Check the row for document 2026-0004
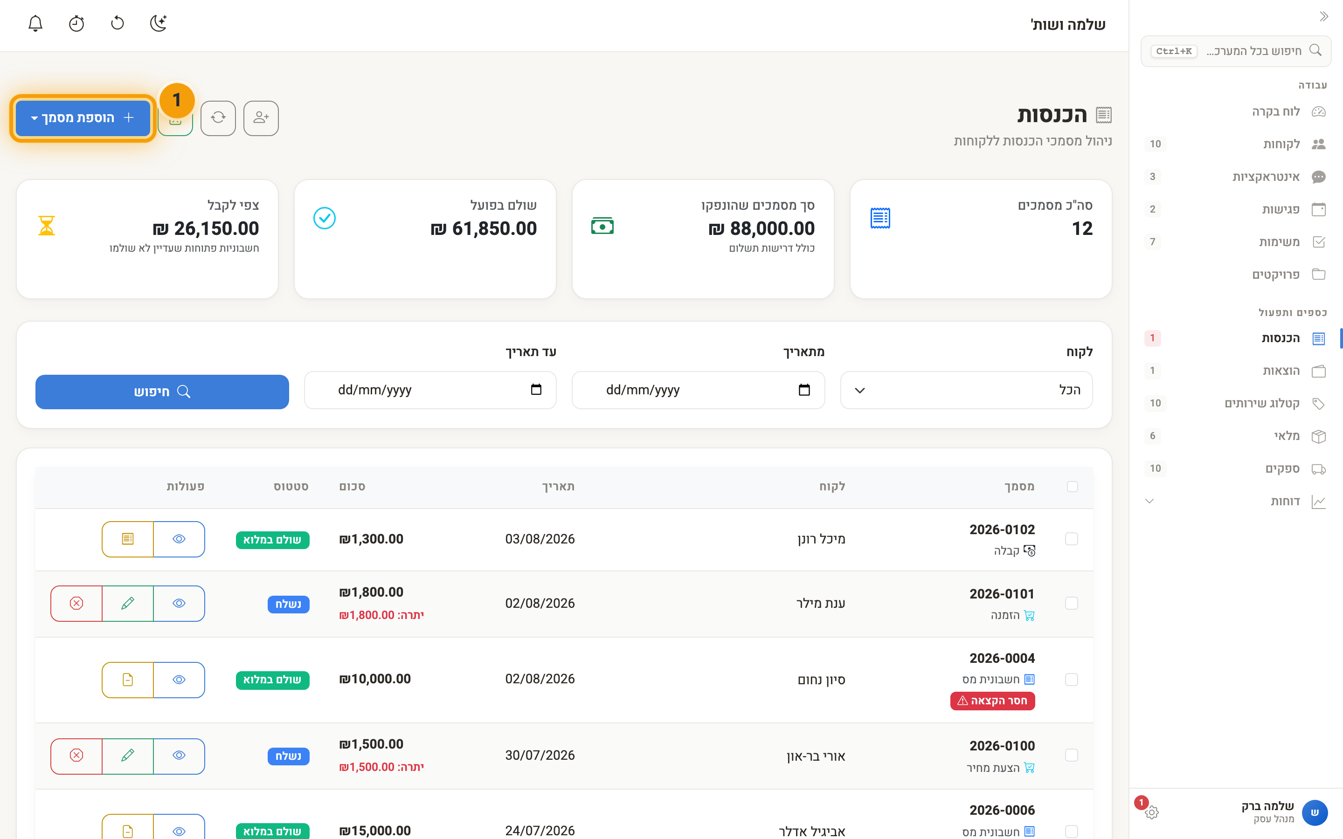 [x=1072, y=680]
